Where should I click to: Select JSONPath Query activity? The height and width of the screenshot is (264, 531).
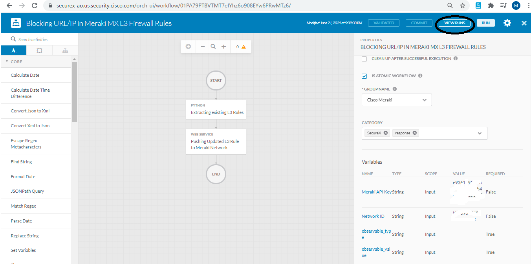pyautogui.click(x=36, y=191)
